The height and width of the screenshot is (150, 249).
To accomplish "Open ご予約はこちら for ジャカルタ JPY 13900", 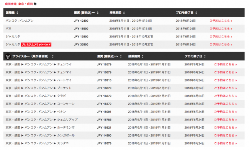I will pyautogui.click(x=221, y=37).
